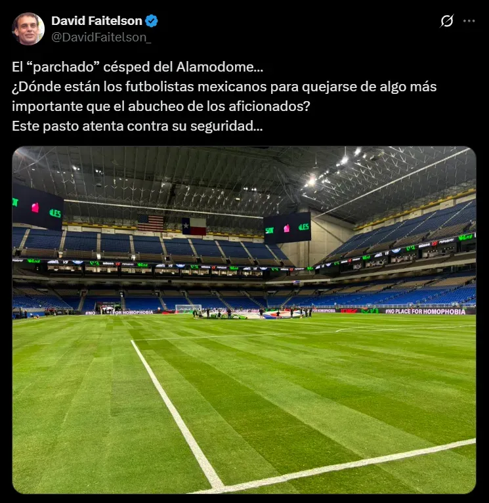Click the question about 'futbolistas mexicanos'
The image size is (489, 503).
click(x=224, y=97)
